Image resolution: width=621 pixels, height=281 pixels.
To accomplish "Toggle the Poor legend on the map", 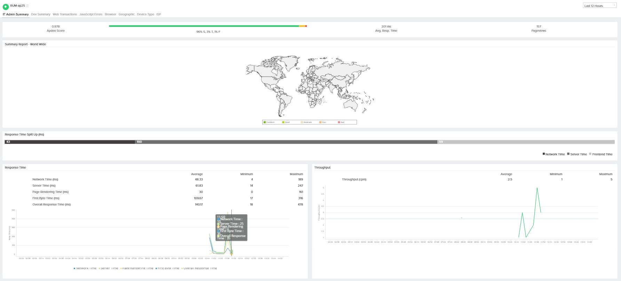I will tap(323, 122).
